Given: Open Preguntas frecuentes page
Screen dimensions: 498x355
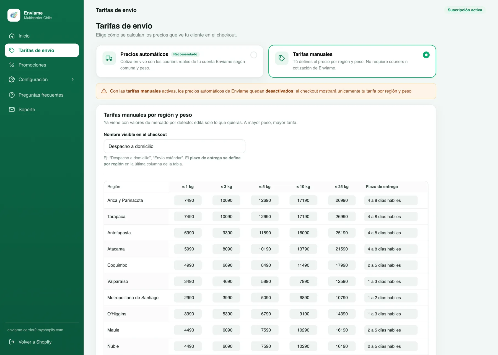Looking at the screenshot, I should (x=42, y=95).
